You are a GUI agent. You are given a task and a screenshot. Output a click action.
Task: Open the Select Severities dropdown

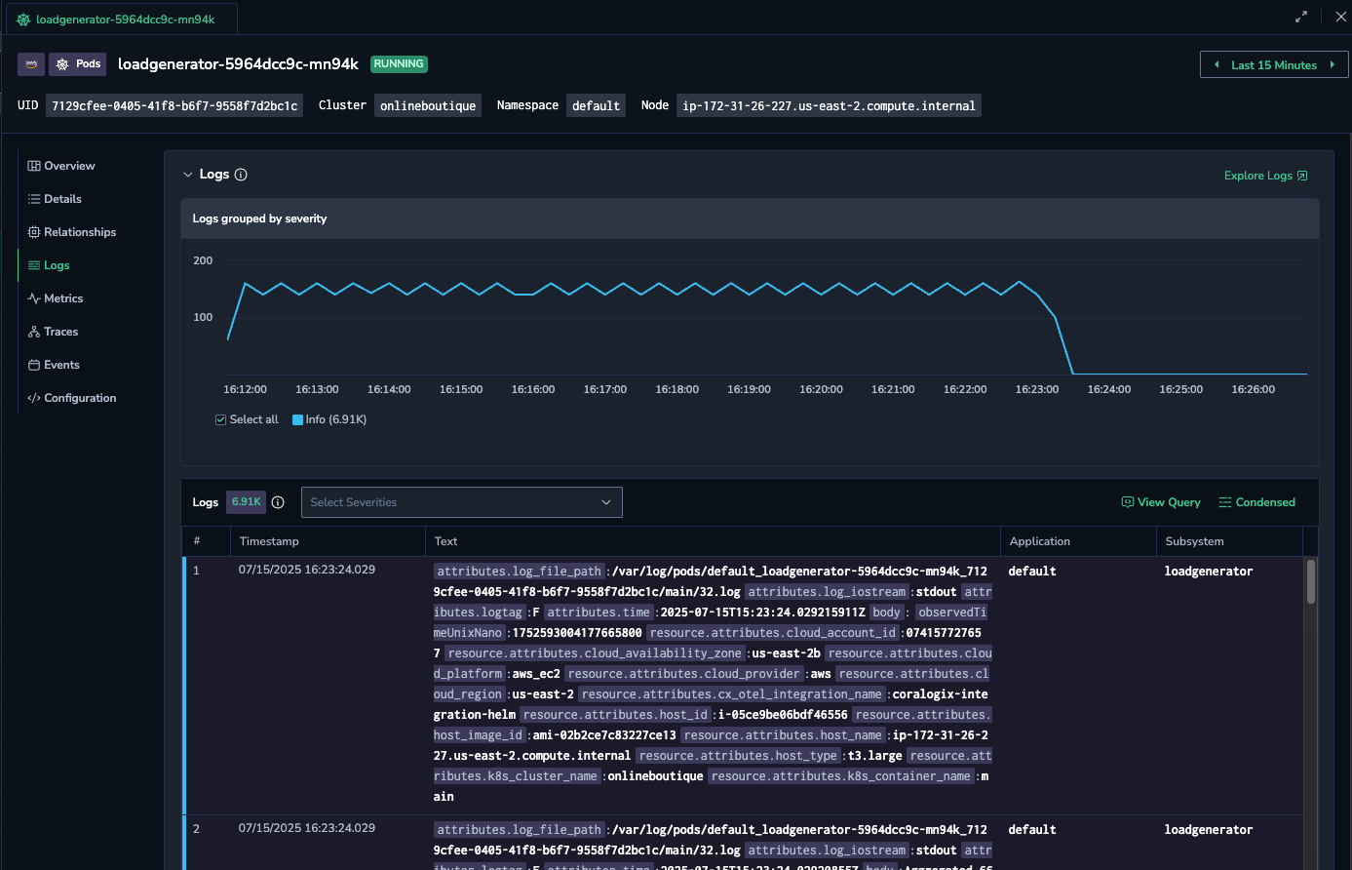tap(461, 502)
